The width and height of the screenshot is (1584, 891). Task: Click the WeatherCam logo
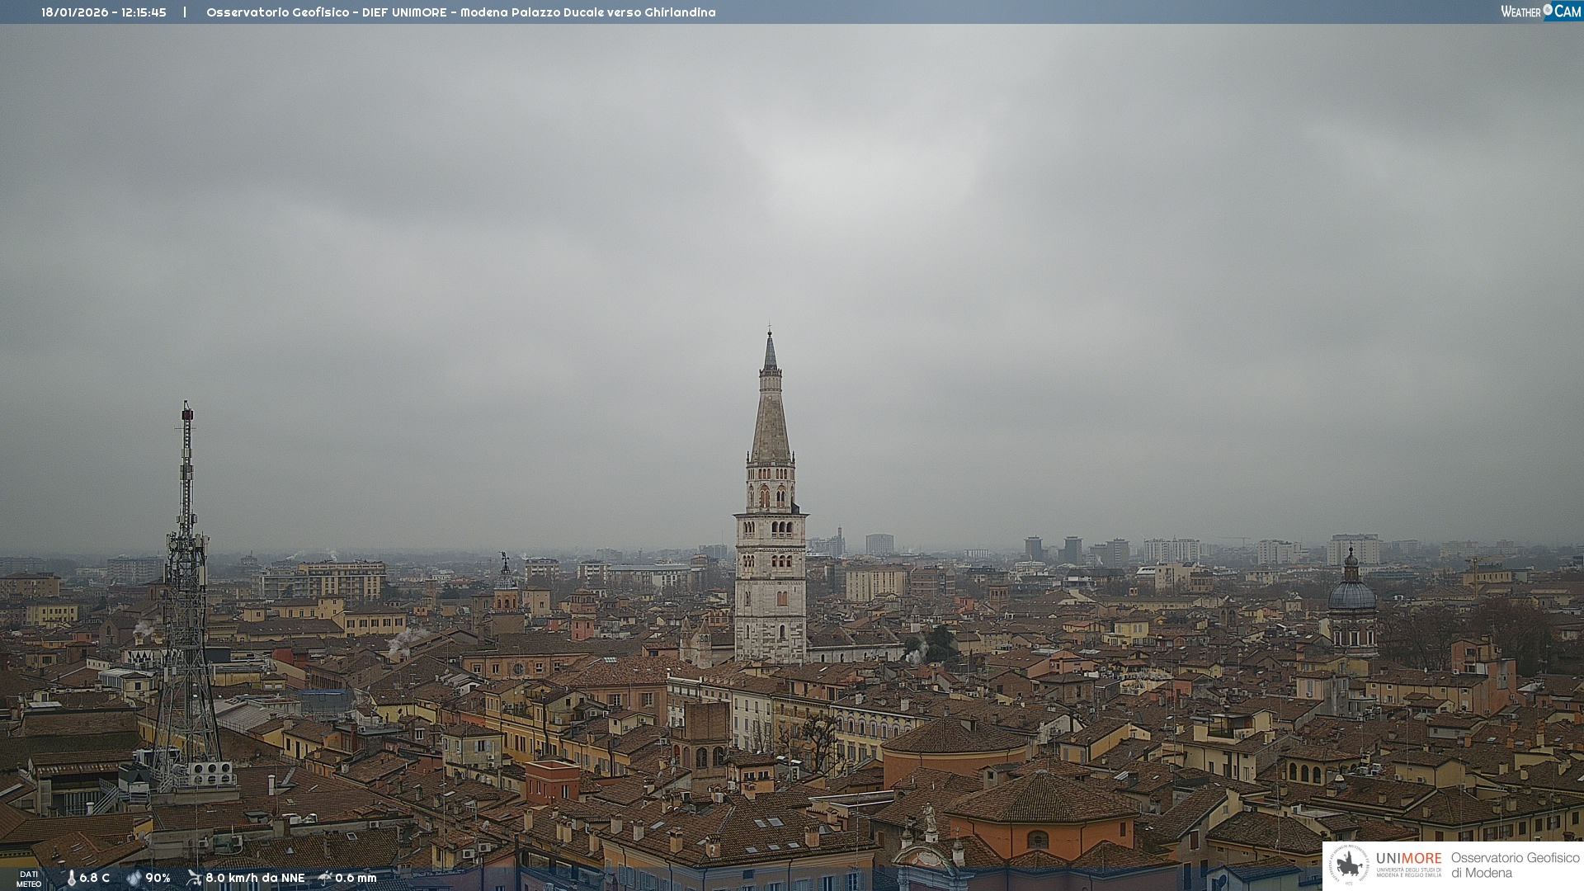[x=1540, y=12]
